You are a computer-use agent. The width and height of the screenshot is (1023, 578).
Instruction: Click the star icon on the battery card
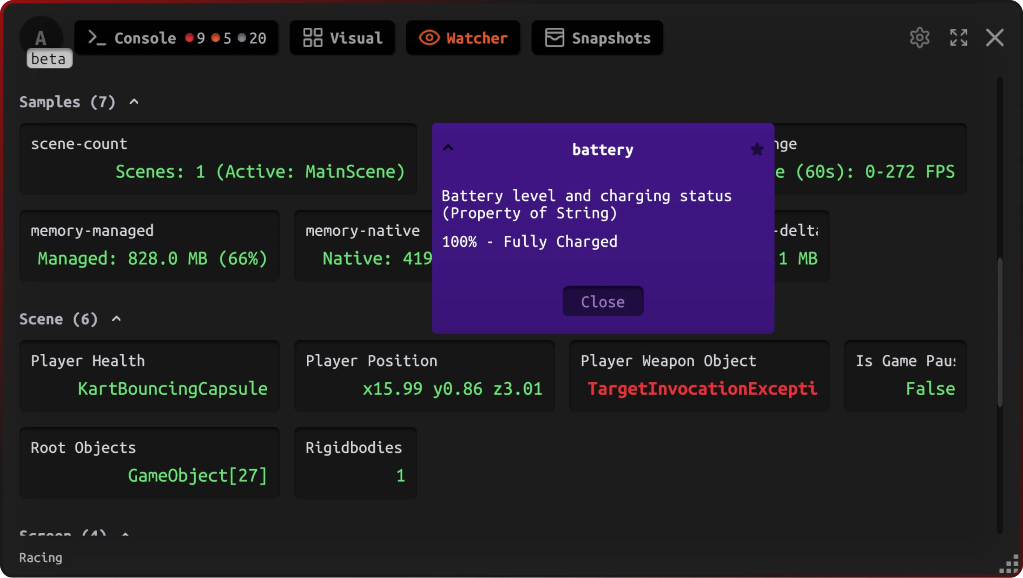757,149
